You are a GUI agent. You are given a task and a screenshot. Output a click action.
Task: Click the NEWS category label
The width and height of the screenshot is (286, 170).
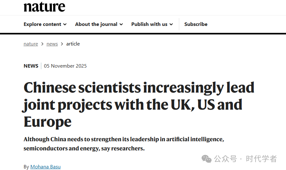coord(31,66)
